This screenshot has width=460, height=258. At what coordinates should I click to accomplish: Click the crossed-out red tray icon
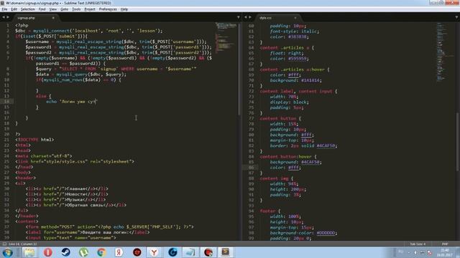[429, 253]
